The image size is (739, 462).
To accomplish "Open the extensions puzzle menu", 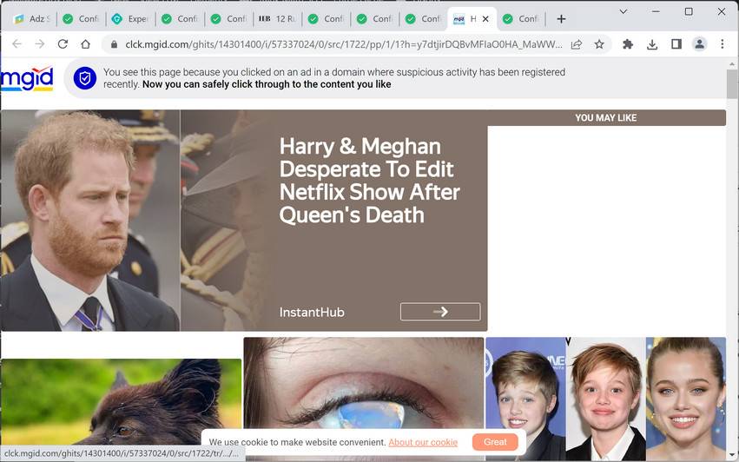I will (627, 44).
